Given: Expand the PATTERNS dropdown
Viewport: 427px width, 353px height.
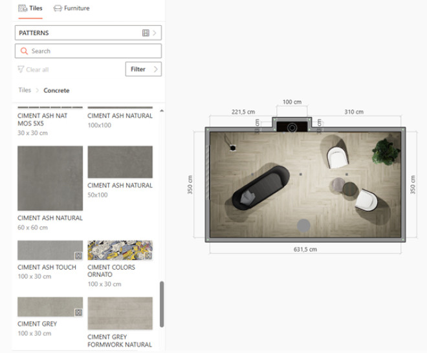Looking at the screenshot, I should point(88,33).
